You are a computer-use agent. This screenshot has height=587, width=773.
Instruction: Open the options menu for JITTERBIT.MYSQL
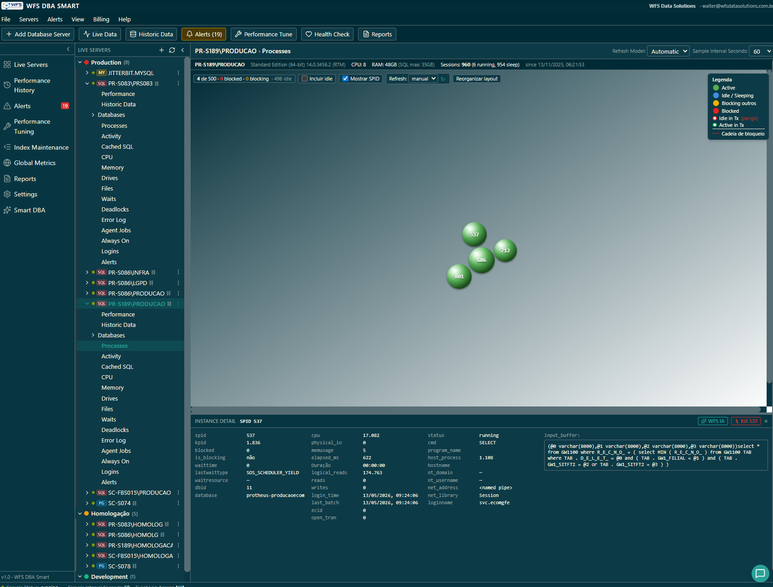coord(178,73)
